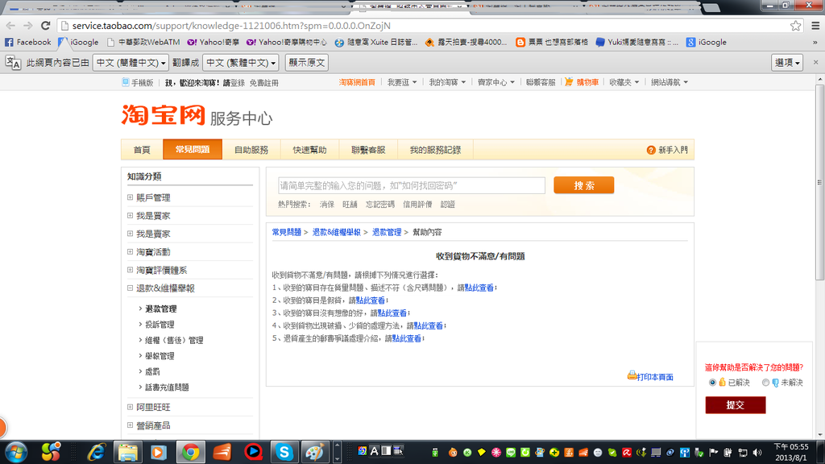Open the 投訴管理 sidebar link
The width and height of the screenshot is (825, 464).
[160, 325]
